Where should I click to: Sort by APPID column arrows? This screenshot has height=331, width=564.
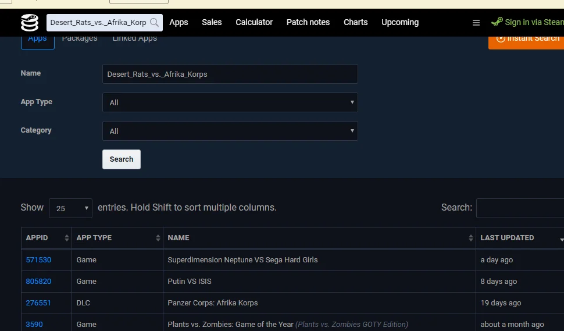66,238
